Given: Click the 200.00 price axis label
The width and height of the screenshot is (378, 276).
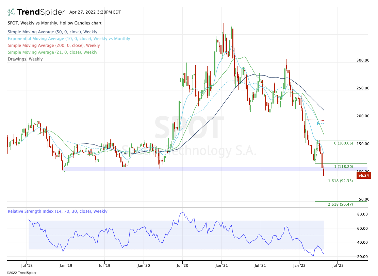Looking at the screenshot, I should click(363, 116).
